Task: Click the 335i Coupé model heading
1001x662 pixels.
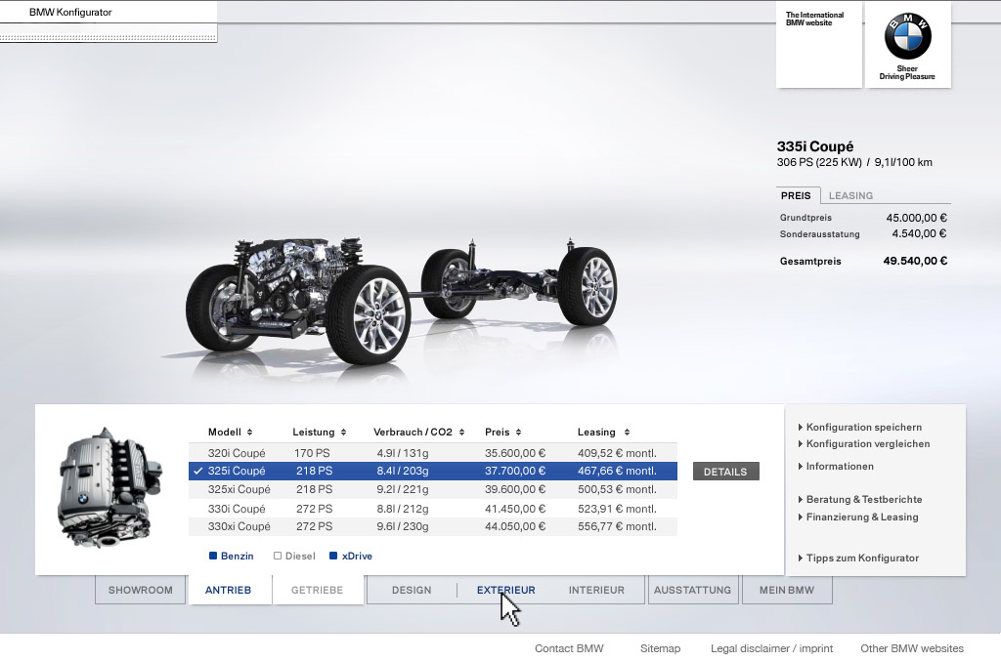Action: coord(814,146)
